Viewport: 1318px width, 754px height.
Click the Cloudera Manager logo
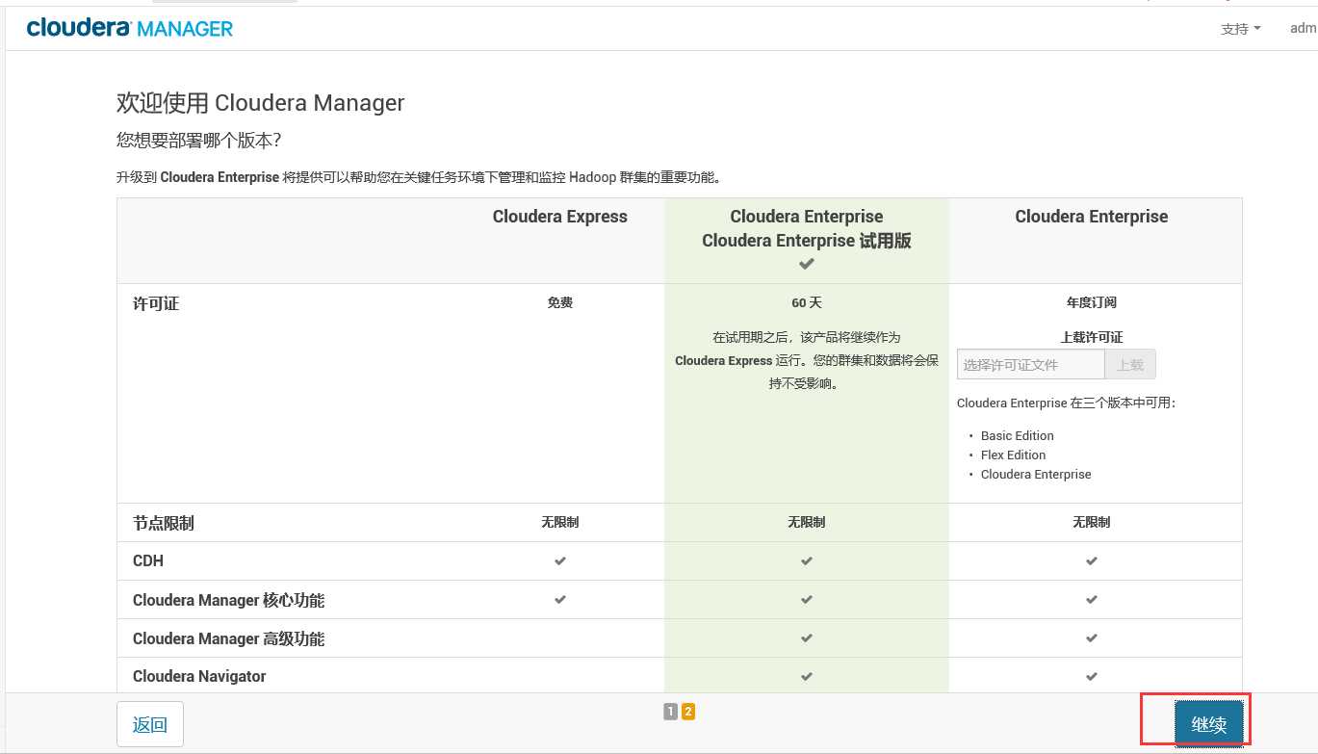point(130,29)
